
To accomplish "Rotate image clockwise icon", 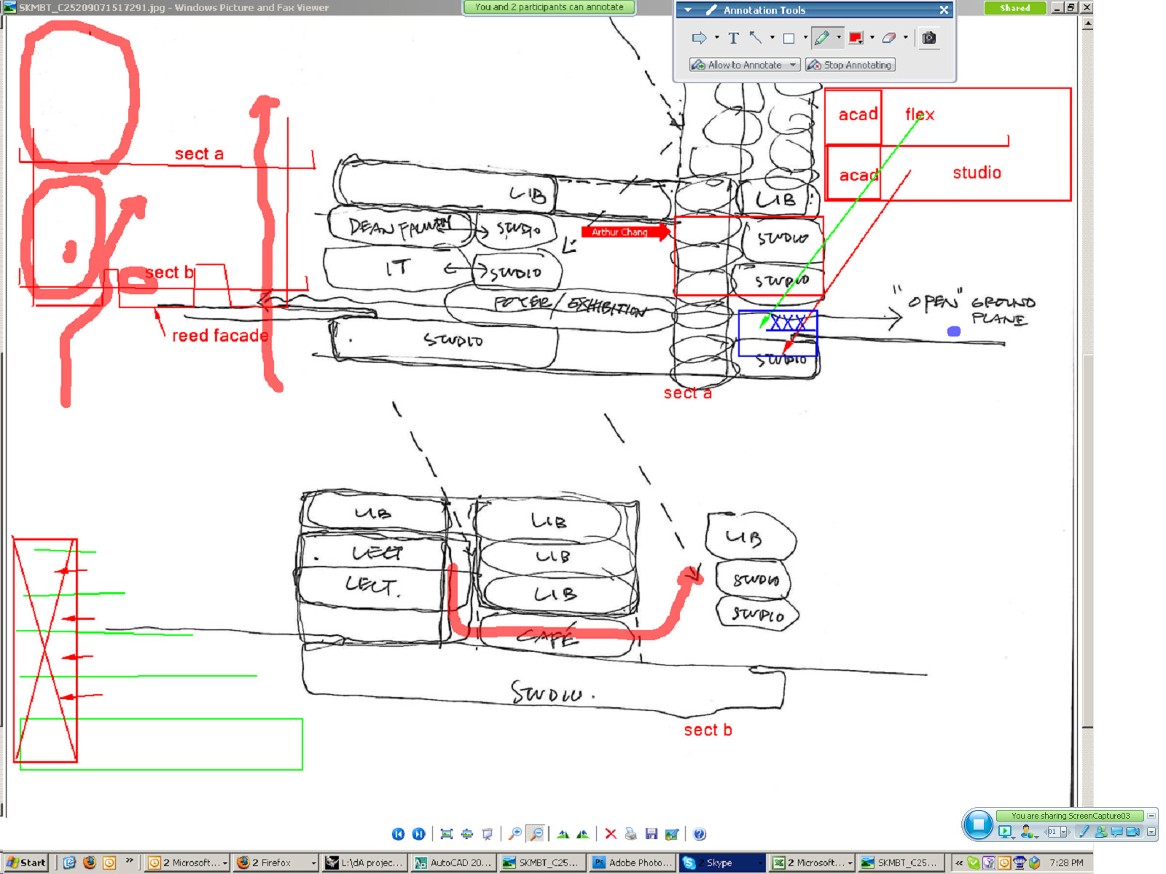I will tap(563, 834).
